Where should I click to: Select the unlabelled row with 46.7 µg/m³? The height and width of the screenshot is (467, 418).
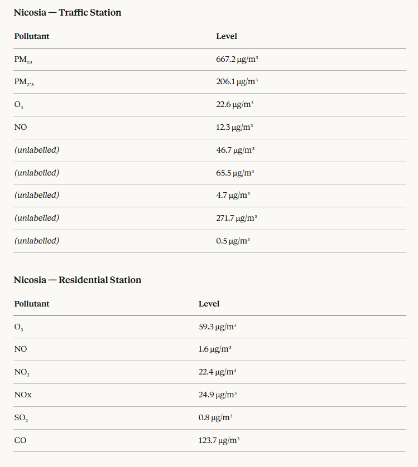37,150
